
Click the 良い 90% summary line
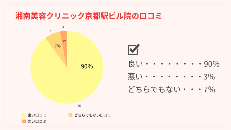(174, 64)
